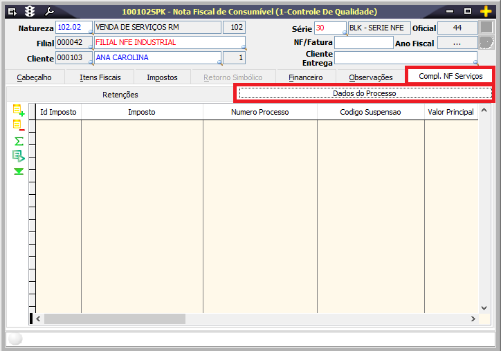This screenshot has height=351, width=501.
Task: Click the Ano Fiscal field
Action: [x=457, y=43]
